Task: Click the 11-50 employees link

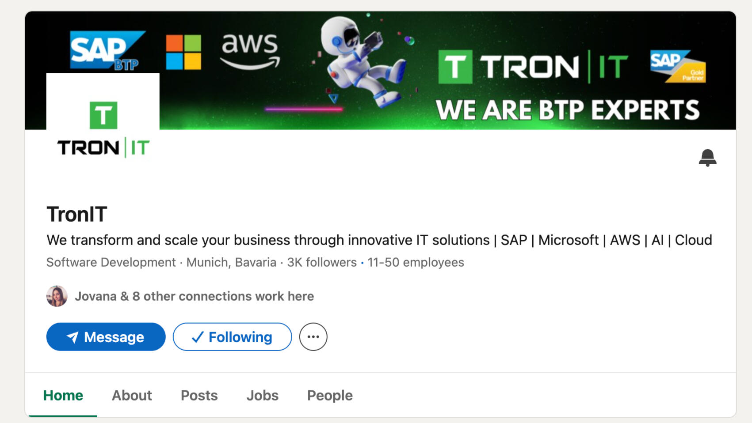Action: click(416, 262)
